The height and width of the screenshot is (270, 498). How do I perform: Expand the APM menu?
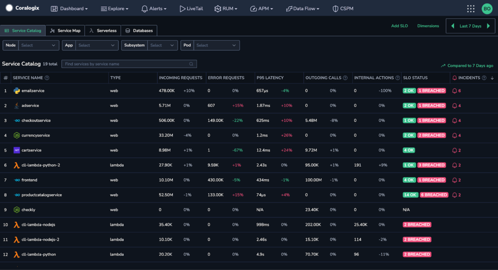click(261, 9)
